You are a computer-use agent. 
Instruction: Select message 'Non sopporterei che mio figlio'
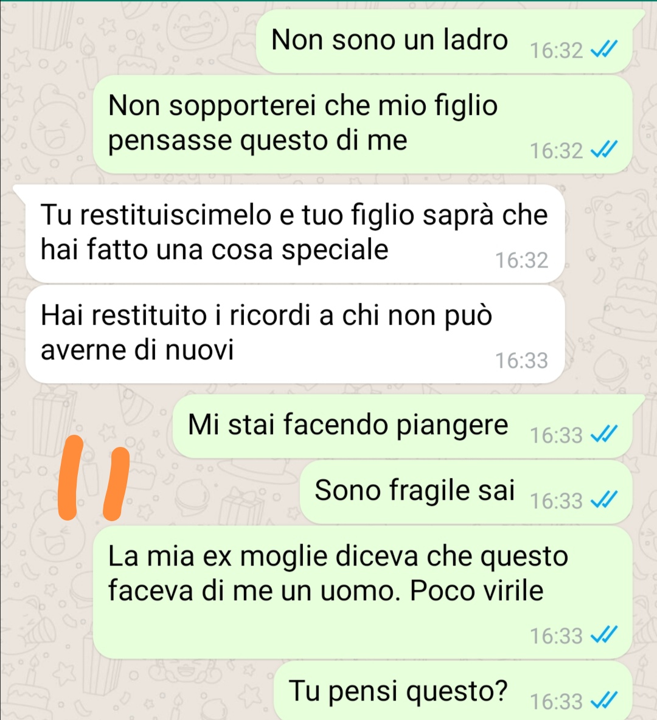(x=363, y=124)
